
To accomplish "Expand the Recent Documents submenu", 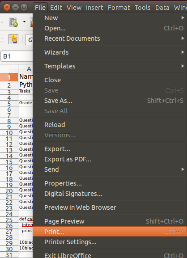I will [x=110, y=38].
